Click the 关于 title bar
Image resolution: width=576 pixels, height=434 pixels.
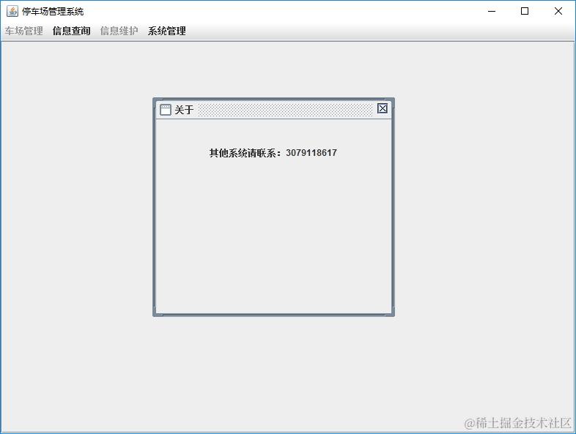pos(273,110)
